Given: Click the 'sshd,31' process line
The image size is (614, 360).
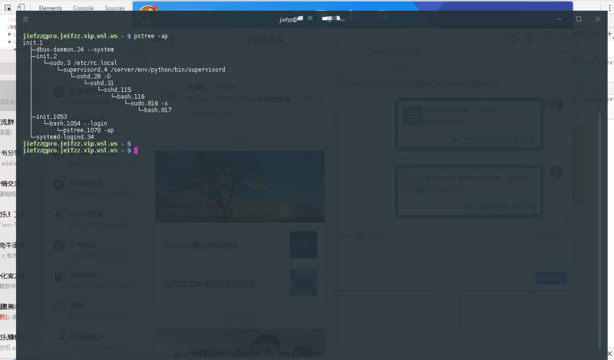Looking at the screenshot, I should (102, 83).
